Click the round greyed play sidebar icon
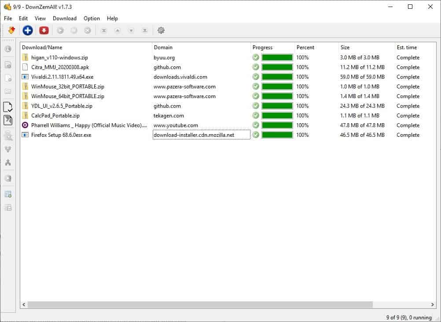Image resolution: width=441 pixels, height=322 pixels. tap(8, 178)
